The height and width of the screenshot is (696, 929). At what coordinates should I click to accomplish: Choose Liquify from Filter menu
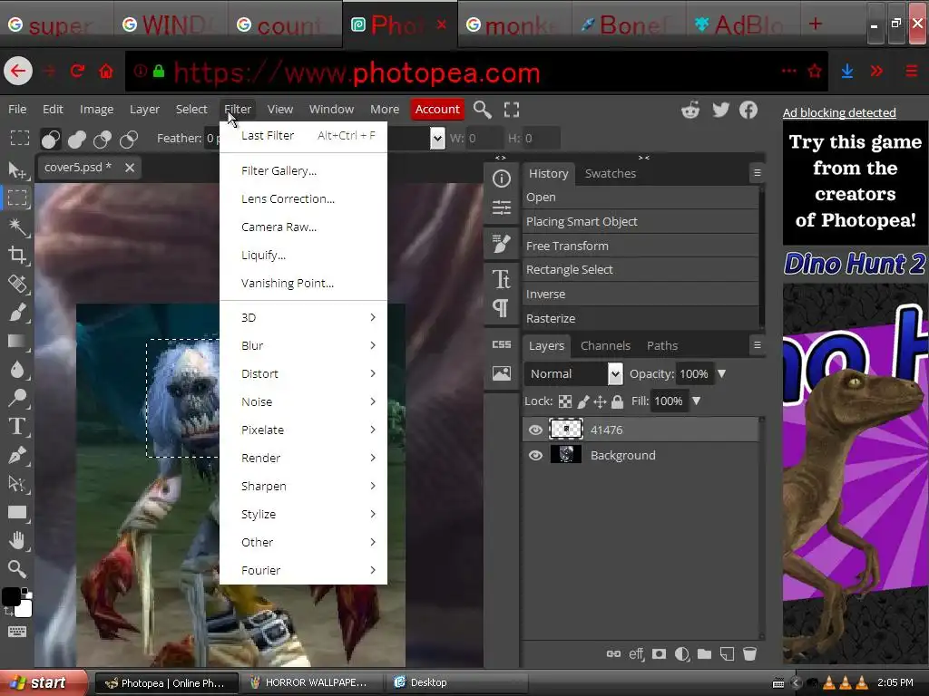click(303, 255)
